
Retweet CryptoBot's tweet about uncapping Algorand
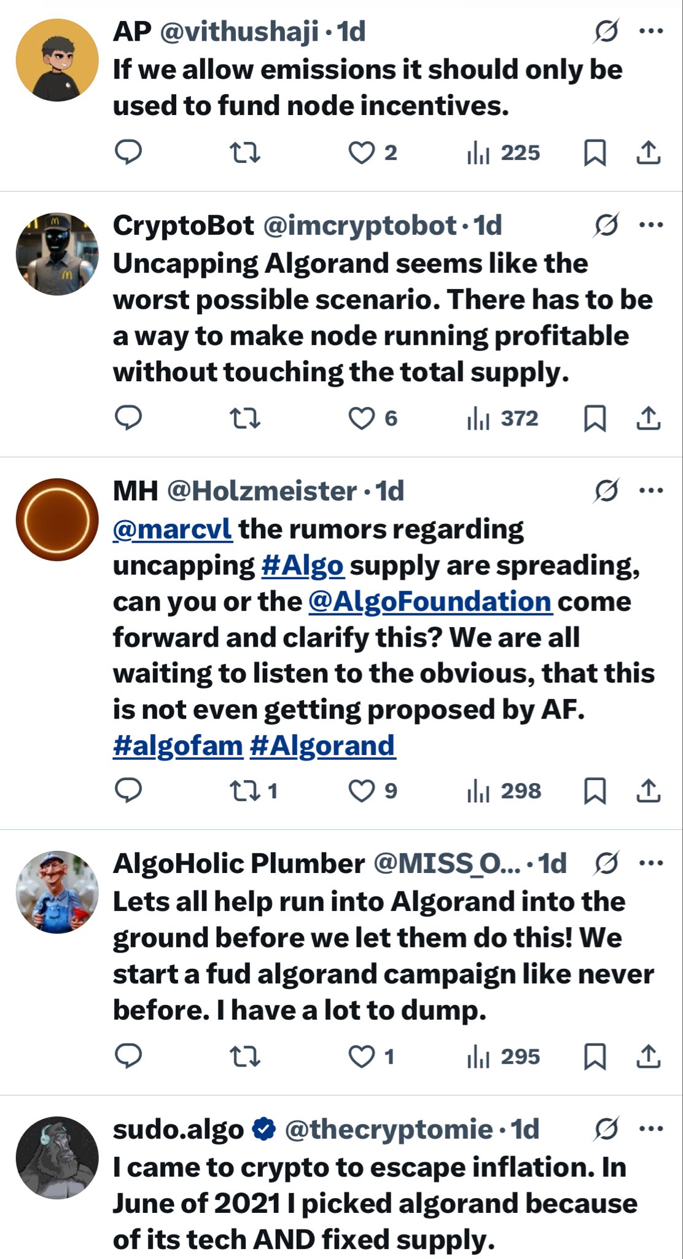tap(244, 419)
